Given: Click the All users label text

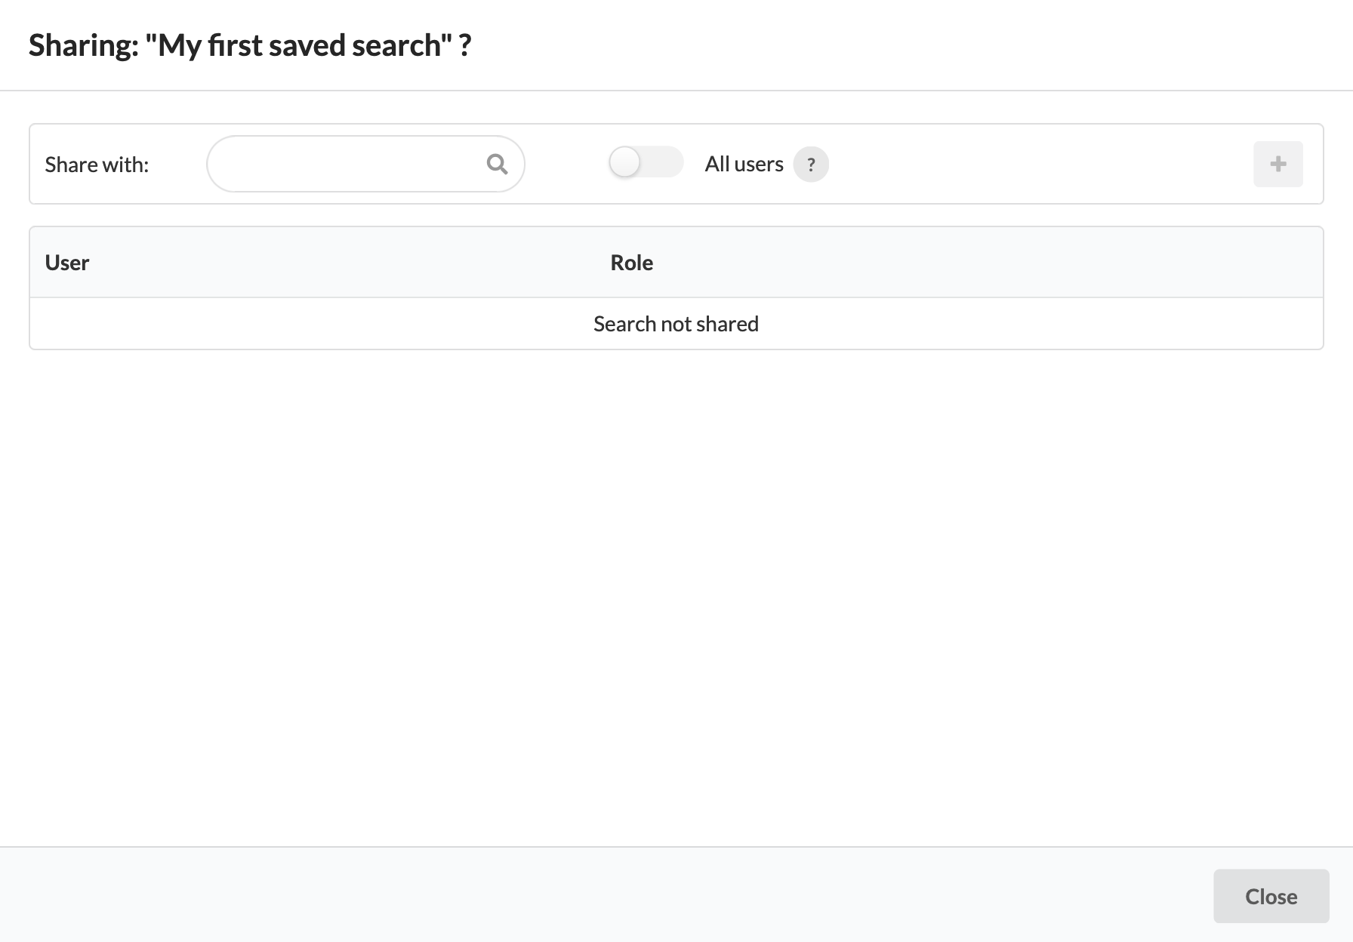Looking at the screenshot, I should (744, 164).
